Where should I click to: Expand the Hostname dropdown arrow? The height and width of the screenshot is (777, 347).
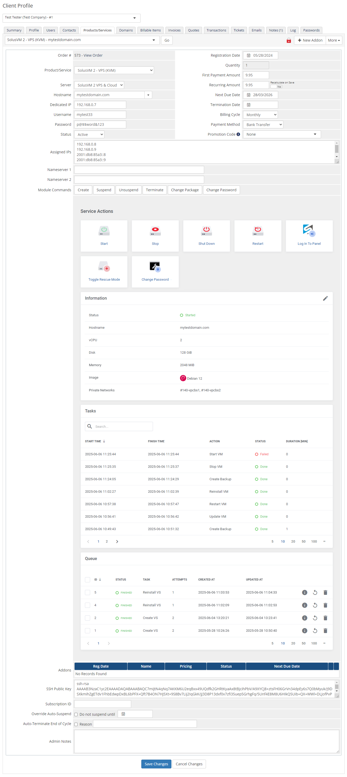pos(148,95)
